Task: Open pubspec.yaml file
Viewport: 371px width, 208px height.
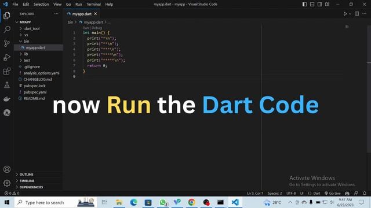Action: click(x=38, y=92)
